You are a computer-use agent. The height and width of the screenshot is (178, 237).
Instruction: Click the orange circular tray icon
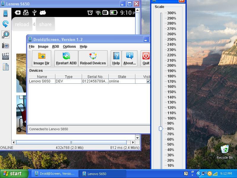209,174
